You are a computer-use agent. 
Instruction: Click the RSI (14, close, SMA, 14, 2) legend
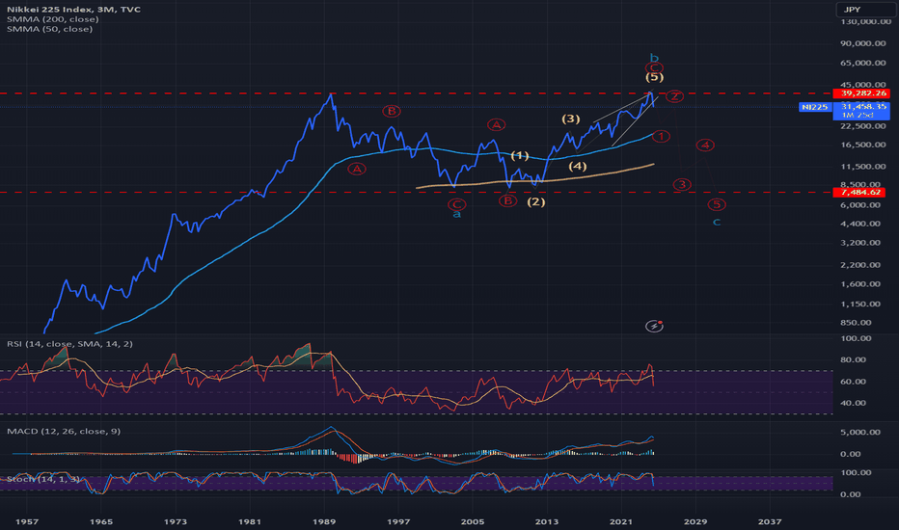tap(69, 344)
